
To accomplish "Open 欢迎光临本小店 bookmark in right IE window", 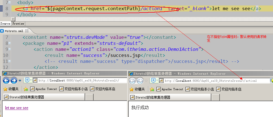I will pos(200,89).
